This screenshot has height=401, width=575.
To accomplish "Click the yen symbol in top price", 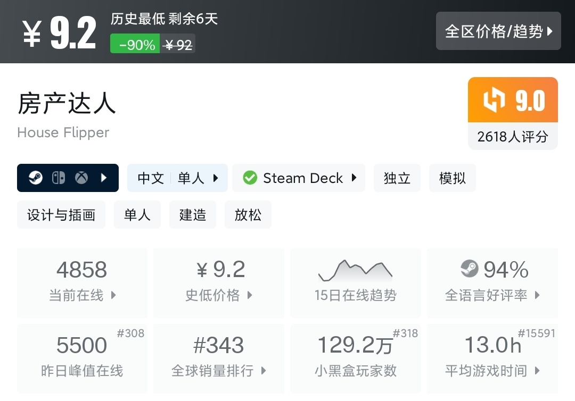I will coord(32,35).
